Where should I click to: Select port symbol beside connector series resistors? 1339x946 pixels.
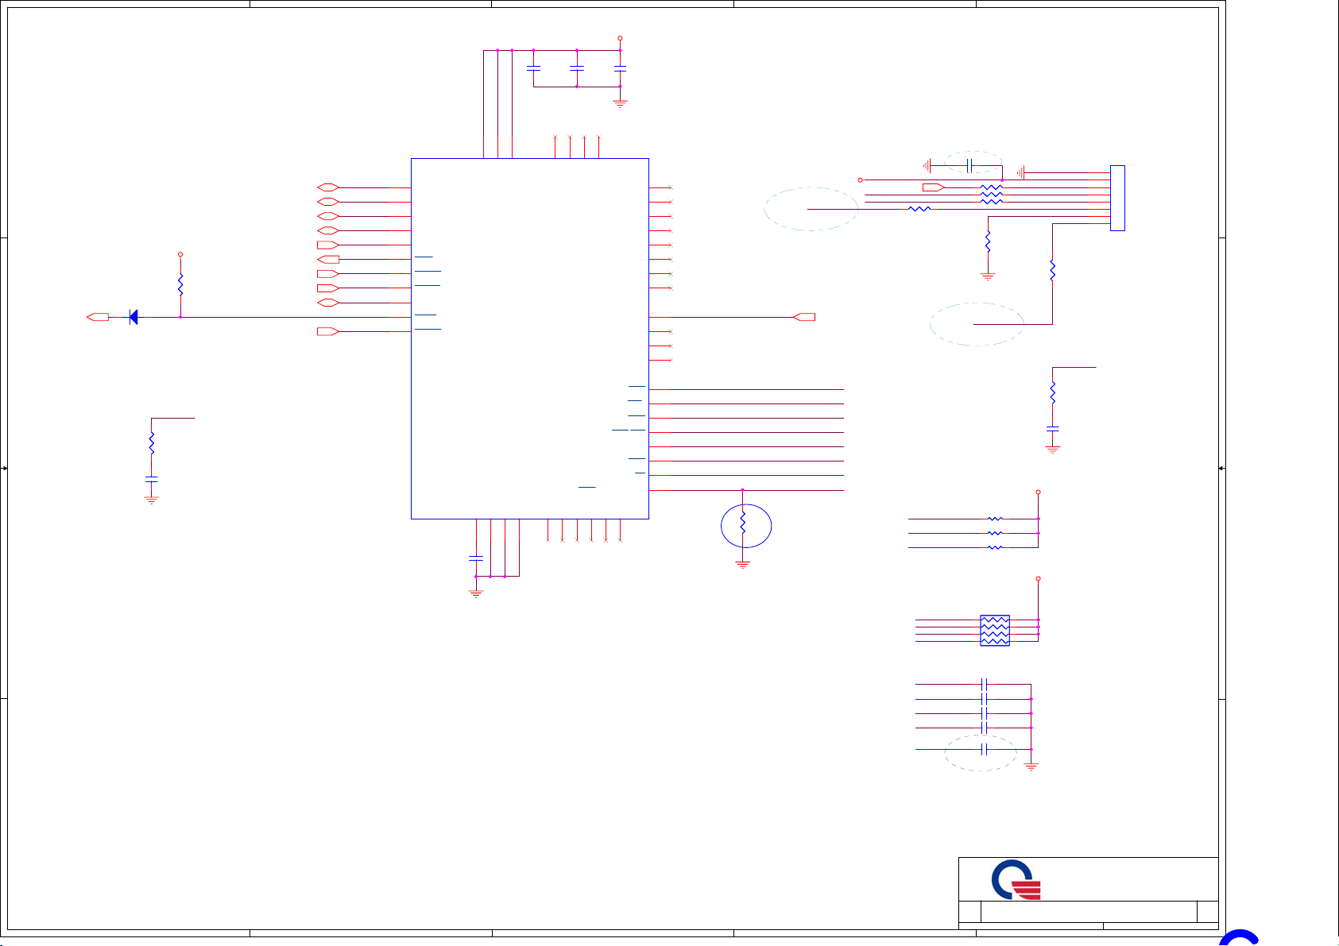point(934,187)
